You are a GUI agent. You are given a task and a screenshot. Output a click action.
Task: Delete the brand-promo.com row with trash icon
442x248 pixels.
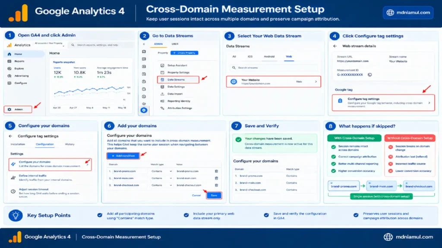point(217,171)
